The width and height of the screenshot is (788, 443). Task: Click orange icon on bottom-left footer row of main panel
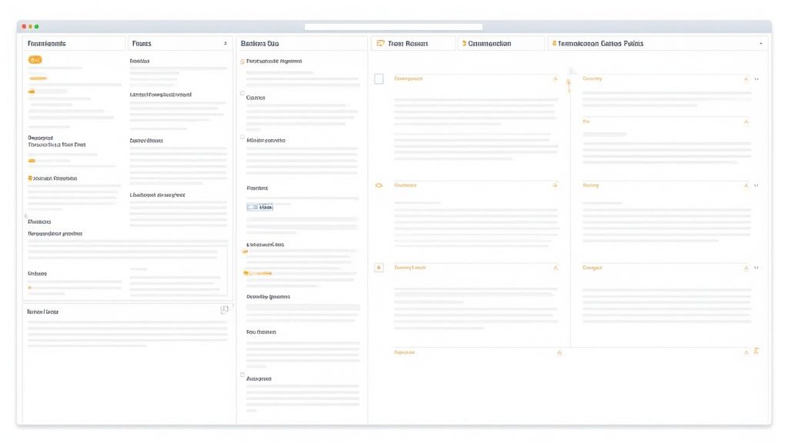point(559,352)
